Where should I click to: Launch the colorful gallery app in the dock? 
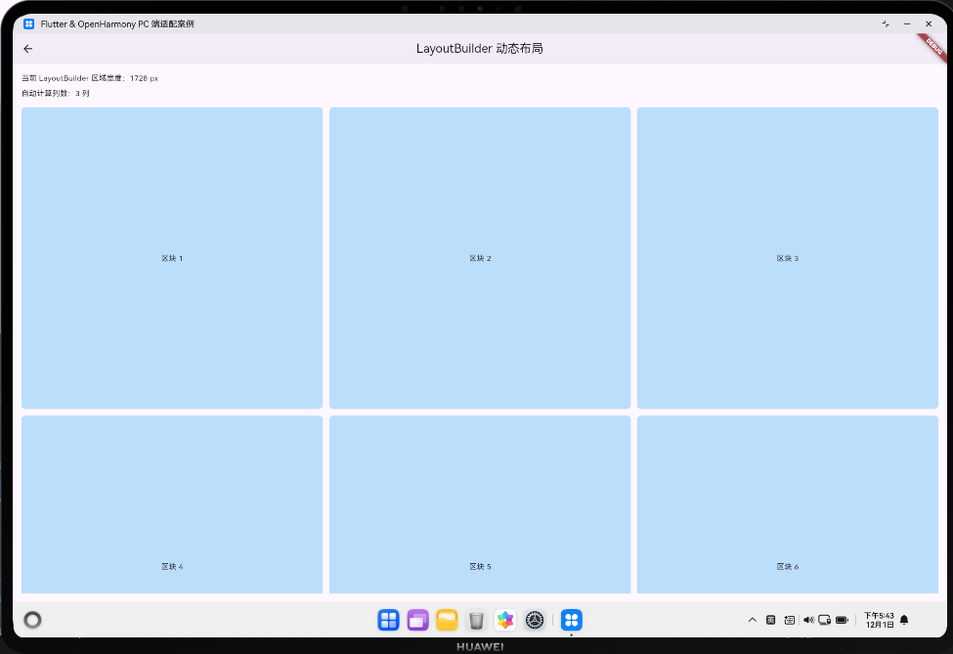[x=505, y=620]
